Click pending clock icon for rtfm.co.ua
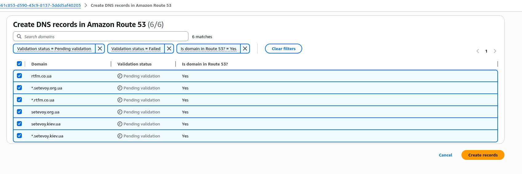This screenshot has width=522, height=174. coord(120,76)
